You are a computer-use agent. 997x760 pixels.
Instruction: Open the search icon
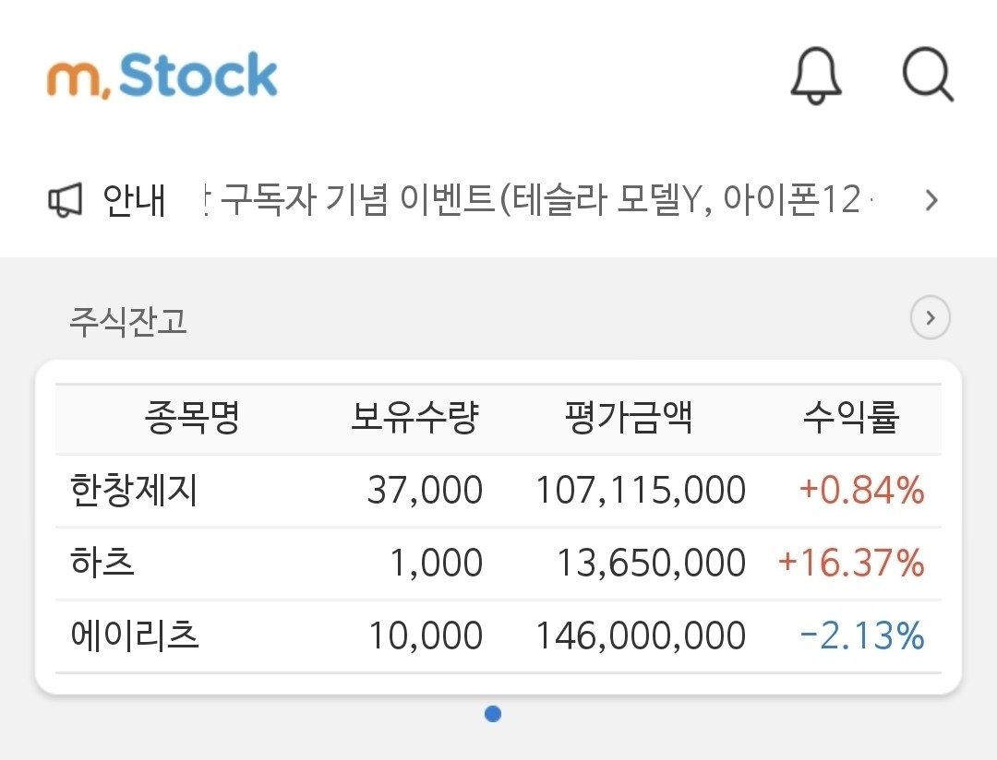click(927, 77)
